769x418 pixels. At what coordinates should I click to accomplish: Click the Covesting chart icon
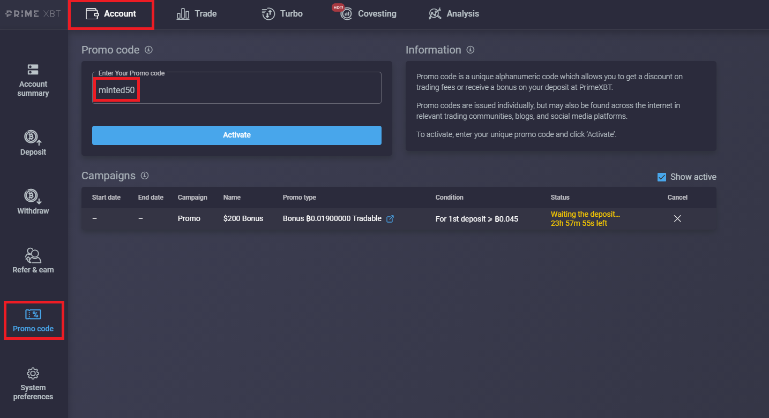click(x=347, y=14)
